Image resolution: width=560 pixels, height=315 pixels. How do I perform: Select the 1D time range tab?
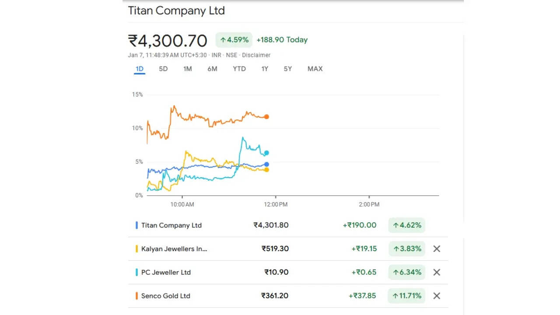[140, 69]
